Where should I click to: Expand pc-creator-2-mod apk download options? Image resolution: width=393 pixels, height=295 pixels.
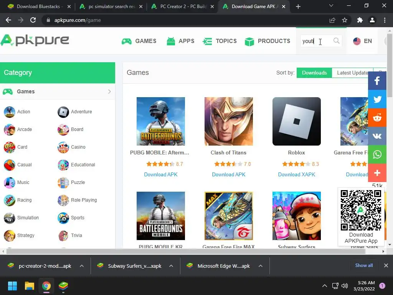(x=82, y=266)
